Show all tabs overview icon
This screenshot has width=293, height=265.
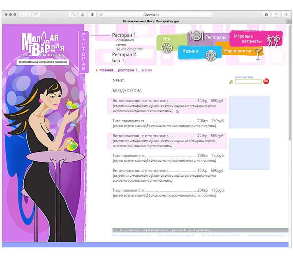(286, 15)
